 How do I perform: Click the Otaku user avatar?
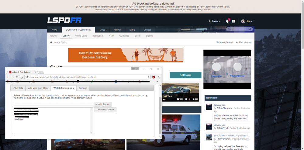coord(243,21)
